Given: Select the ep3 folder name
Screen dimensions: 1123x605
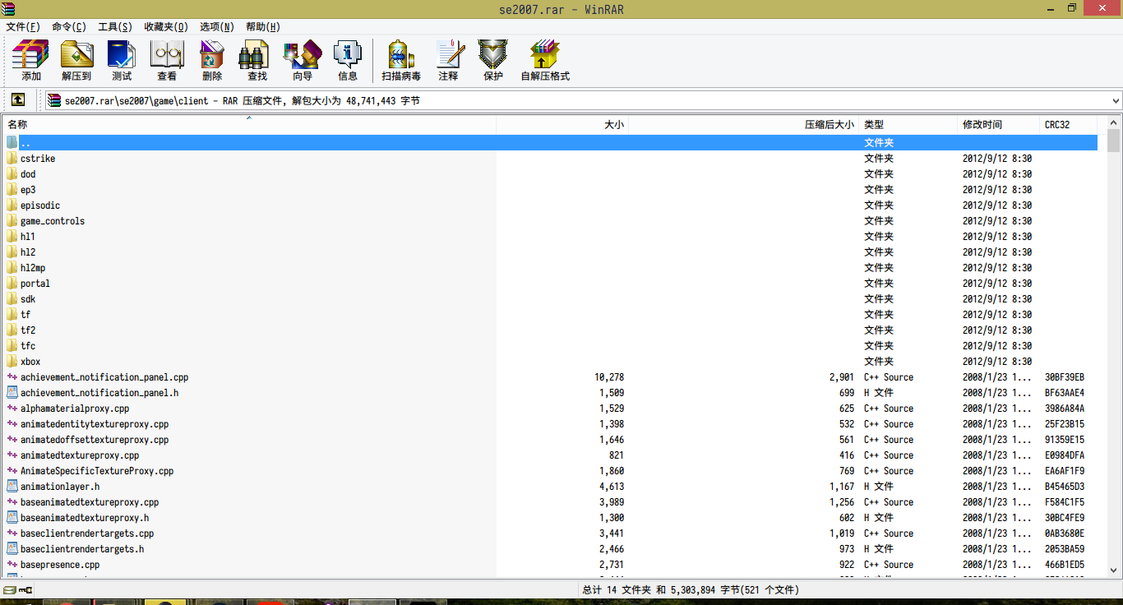Looking at the screenshot, I should click(x=28, y=190).
